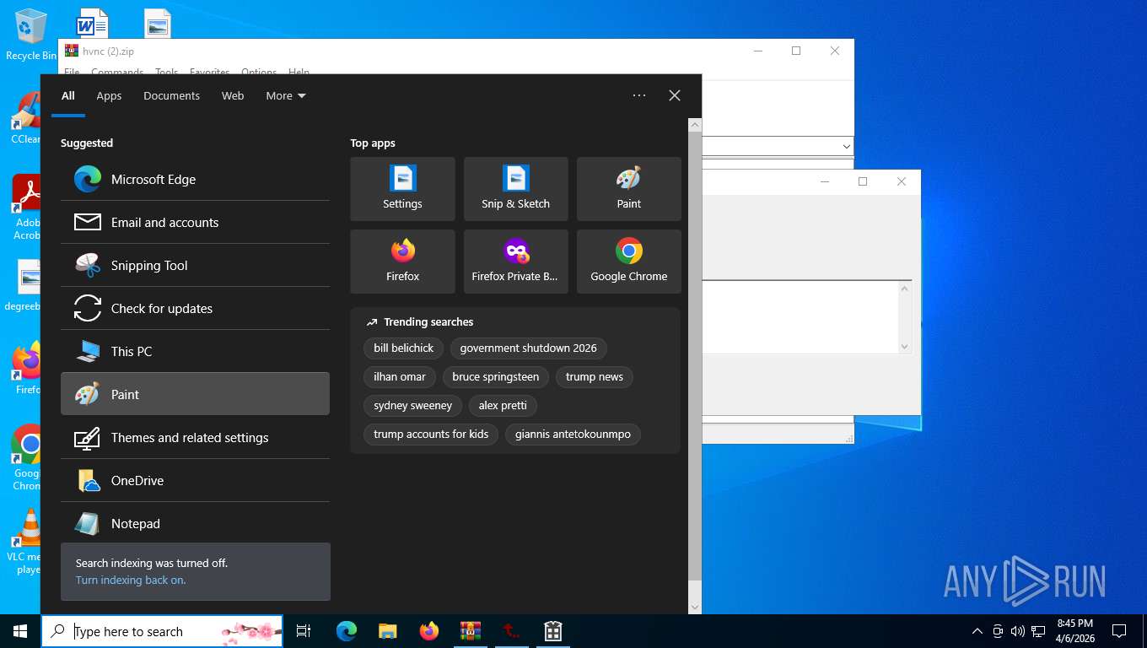
Task: Open File Explorer from the taskbar
Action: coord(387,631)
